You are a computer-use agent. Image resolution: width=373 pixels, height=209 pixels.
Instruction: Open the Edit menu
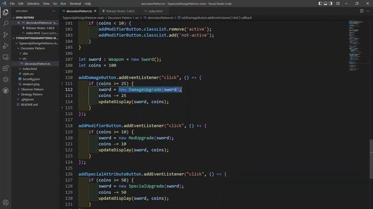tap(21, 3)
